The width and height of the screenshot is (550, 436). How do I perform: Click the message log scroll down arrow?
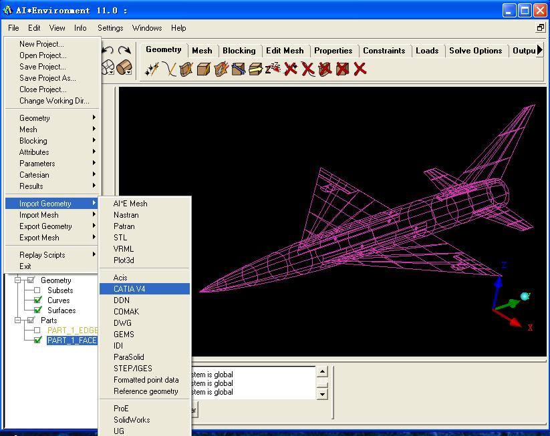pyautogui.click(x=322, y=395)
